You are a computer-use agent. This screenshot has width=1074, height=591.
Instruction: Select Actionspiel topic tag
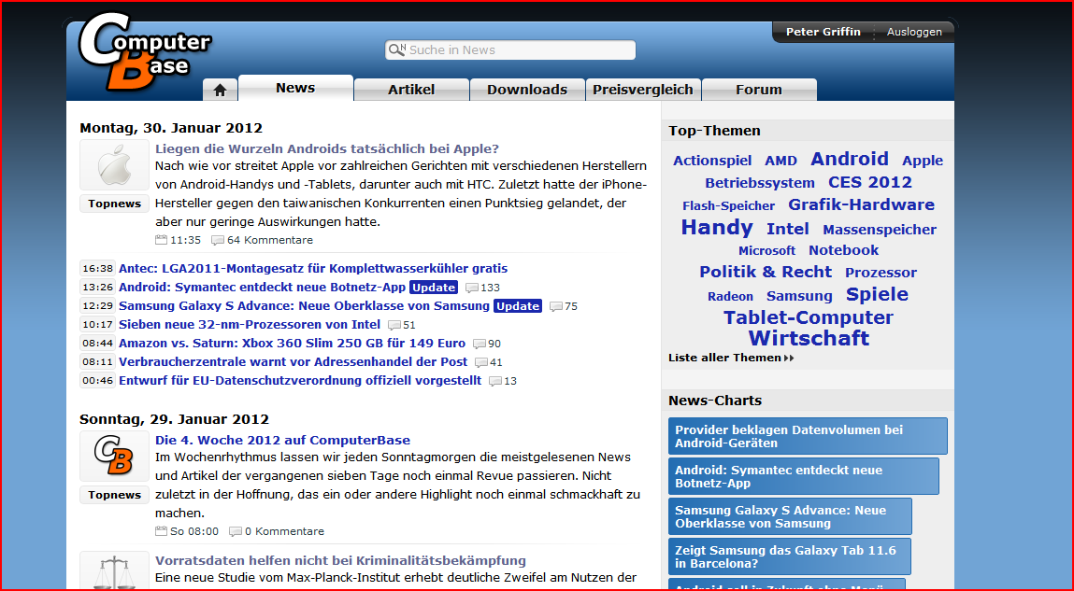[712, 161]
